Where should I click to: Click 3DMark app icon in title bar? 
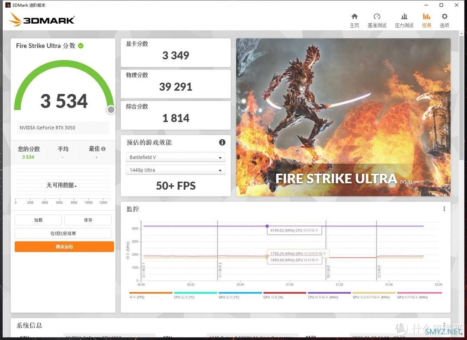click(8, 5)
